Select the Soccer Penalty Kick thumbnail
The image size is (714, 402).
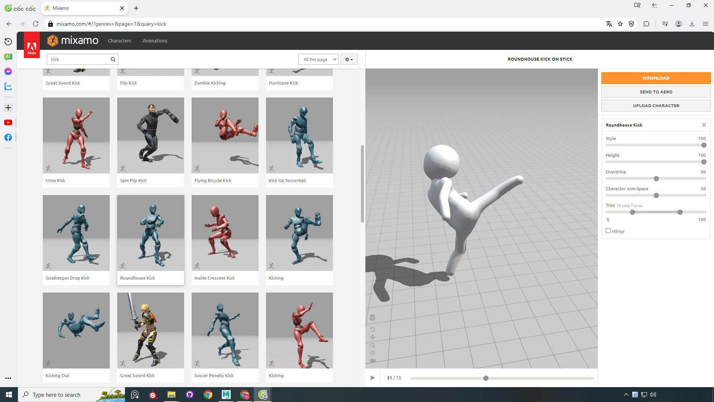225,331
